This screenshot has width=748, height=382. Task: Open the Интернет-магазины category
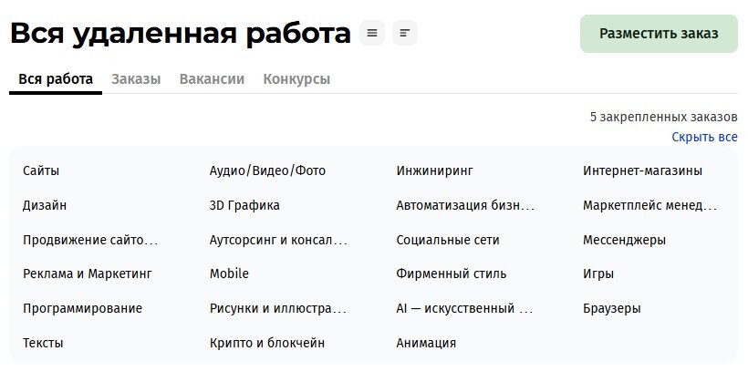point(642,170)
